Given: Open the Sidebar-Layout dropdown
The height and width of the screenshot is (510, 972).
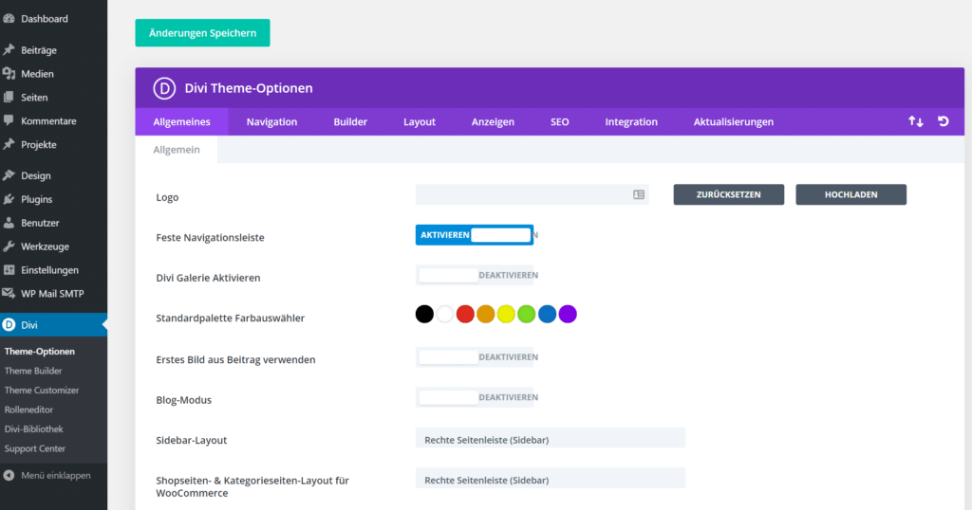Looking at the screenshot, I should click(551, 440).
